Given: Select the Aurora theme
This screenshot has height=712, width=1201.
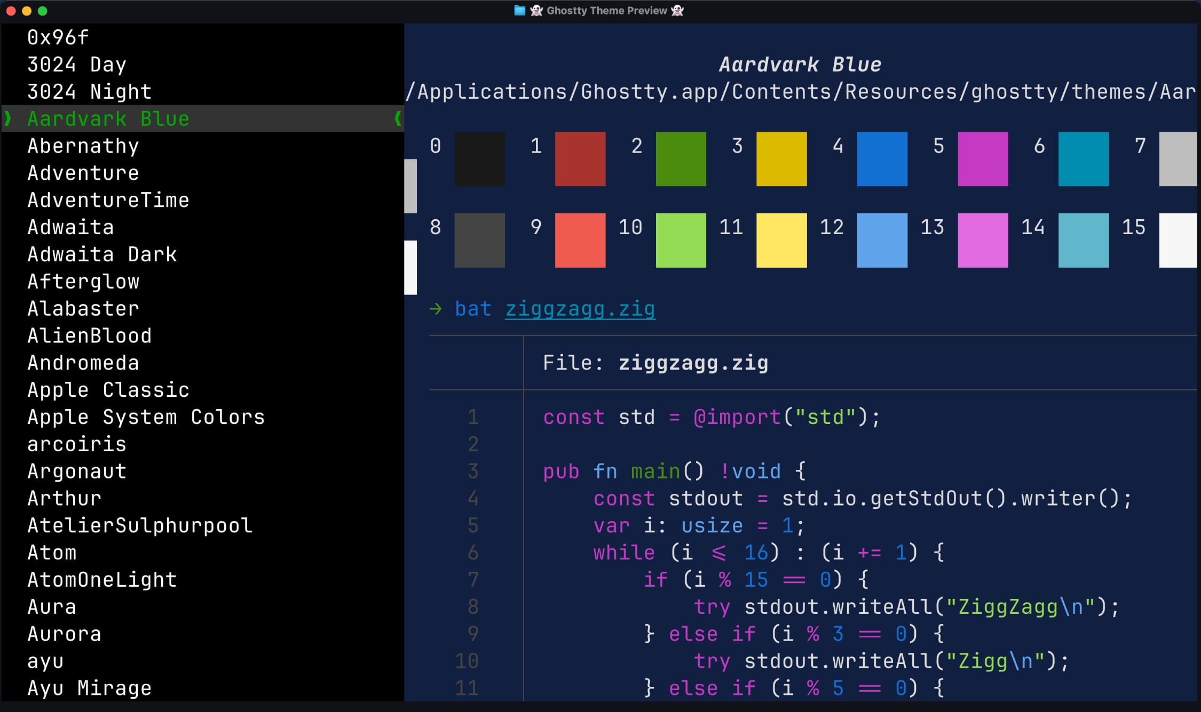Looking at the screenshot, I should (64, 634).
